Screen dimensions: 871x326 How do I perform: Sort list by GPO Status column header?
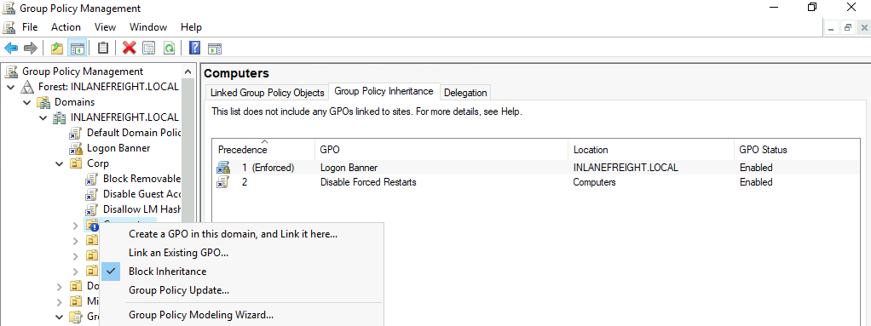(x=797, y=150)
